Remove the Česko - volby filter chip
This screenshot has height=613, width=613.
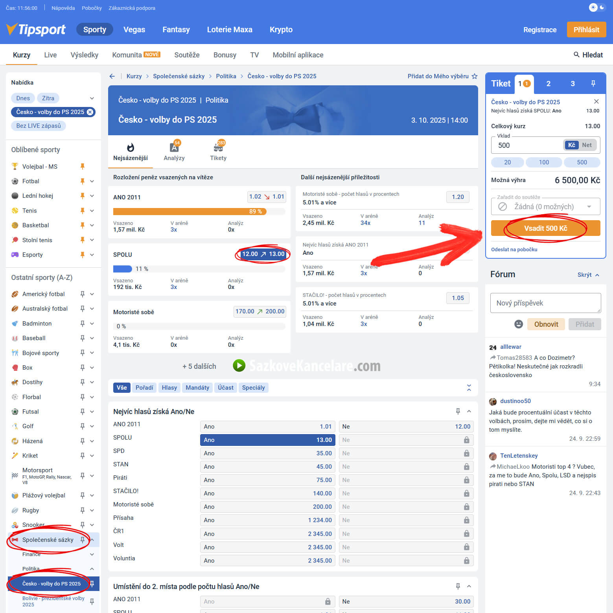coord(90,112)
